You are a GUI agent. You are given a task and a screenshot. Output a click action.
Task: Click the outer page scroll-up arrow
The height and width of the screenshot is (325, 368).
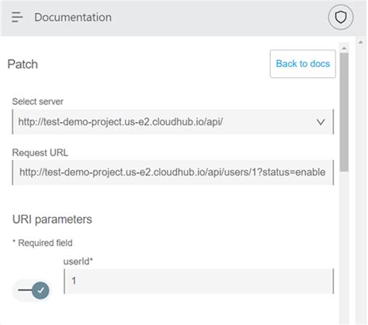pos(360,42)
